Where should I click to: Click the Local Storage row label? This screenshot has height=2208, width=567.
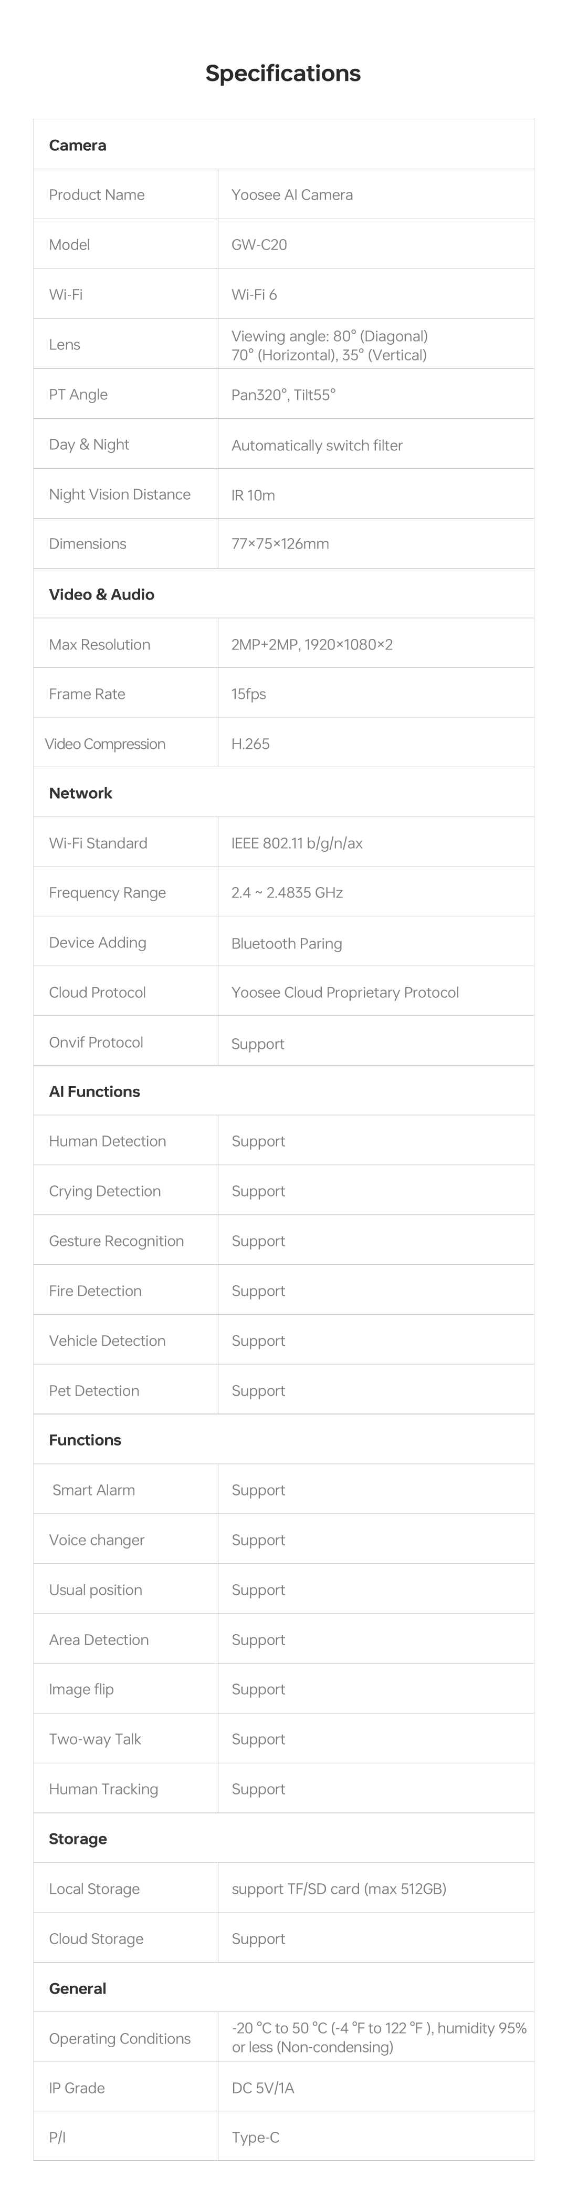point(94,1889)
